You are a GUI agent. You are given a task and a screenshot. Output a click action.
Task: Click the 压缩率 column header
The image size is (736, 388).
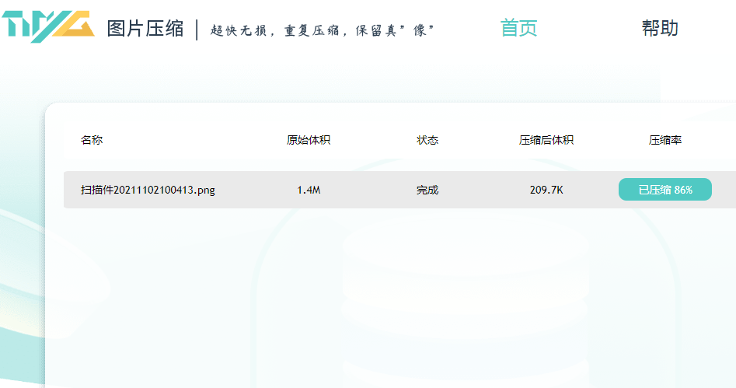coord(665,140)
